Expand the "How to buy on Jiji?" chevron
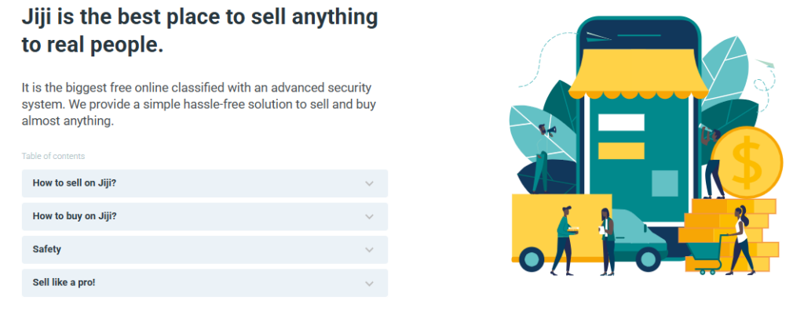The height and width of the screenshot is (318, 804). click(x=369, y=217)
